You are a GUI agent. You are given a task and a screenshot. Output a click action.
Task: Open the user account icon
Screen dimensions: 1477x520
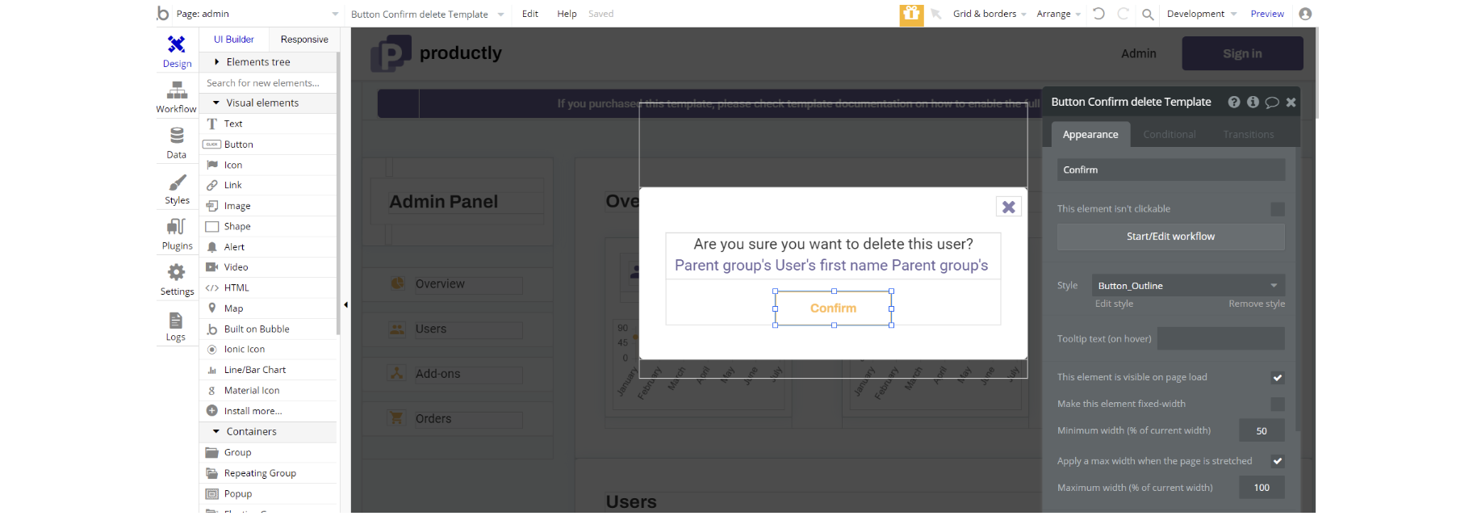(1305, 14)
